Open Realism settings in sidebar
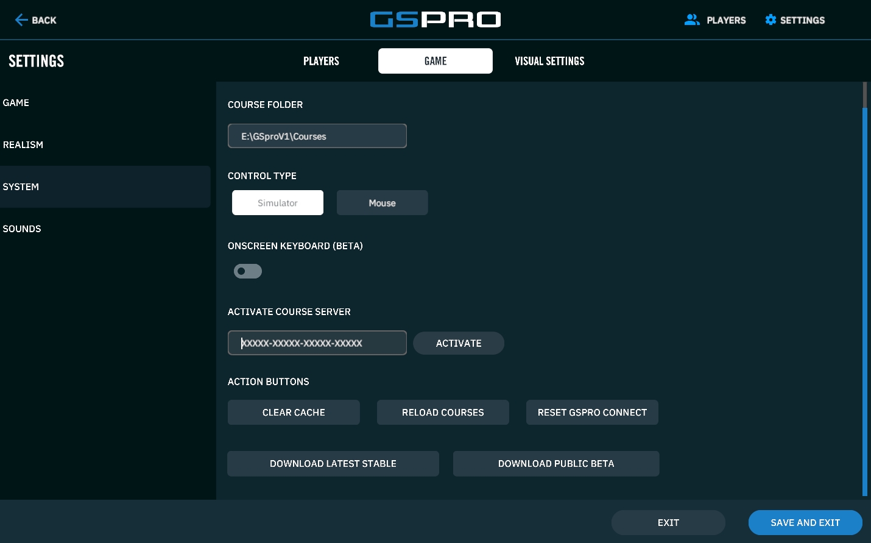 click(23, 145)
